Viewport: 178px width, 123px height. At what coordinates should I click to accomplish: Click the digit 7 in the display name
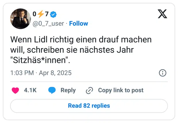47,14
